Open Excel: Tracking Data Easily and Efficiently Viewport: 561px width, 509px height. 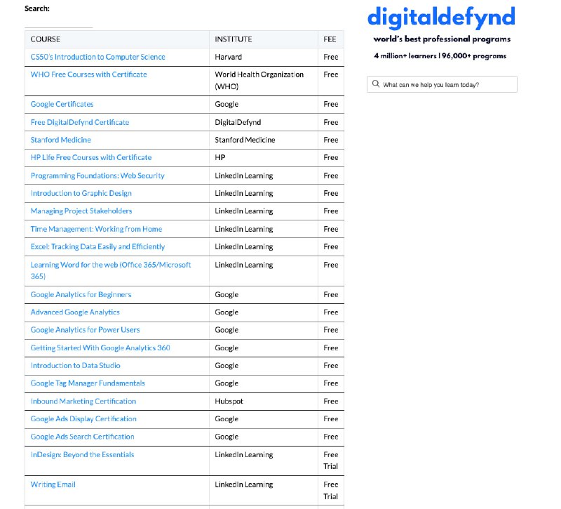point(97,246)
